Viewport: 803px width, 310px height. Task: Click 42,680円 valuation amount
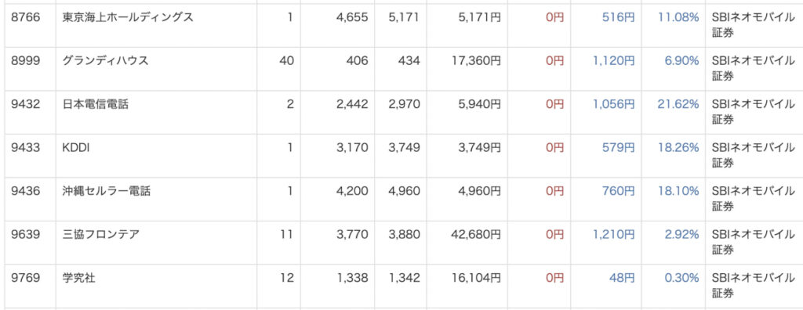point(478,235)
